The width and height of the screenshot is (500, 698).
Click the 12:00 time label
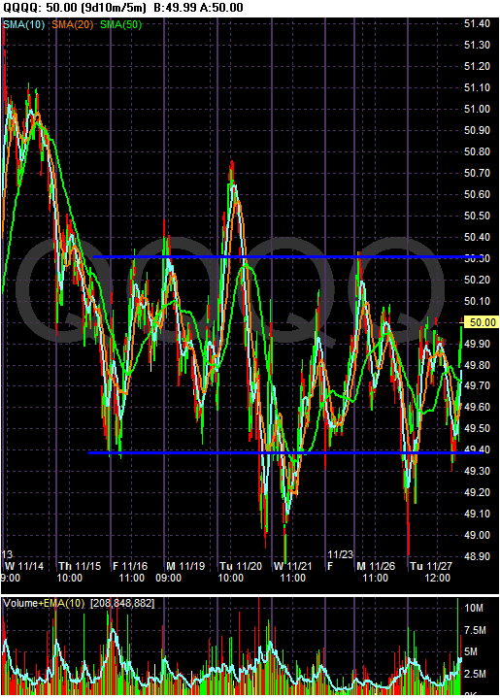(437, 578)
